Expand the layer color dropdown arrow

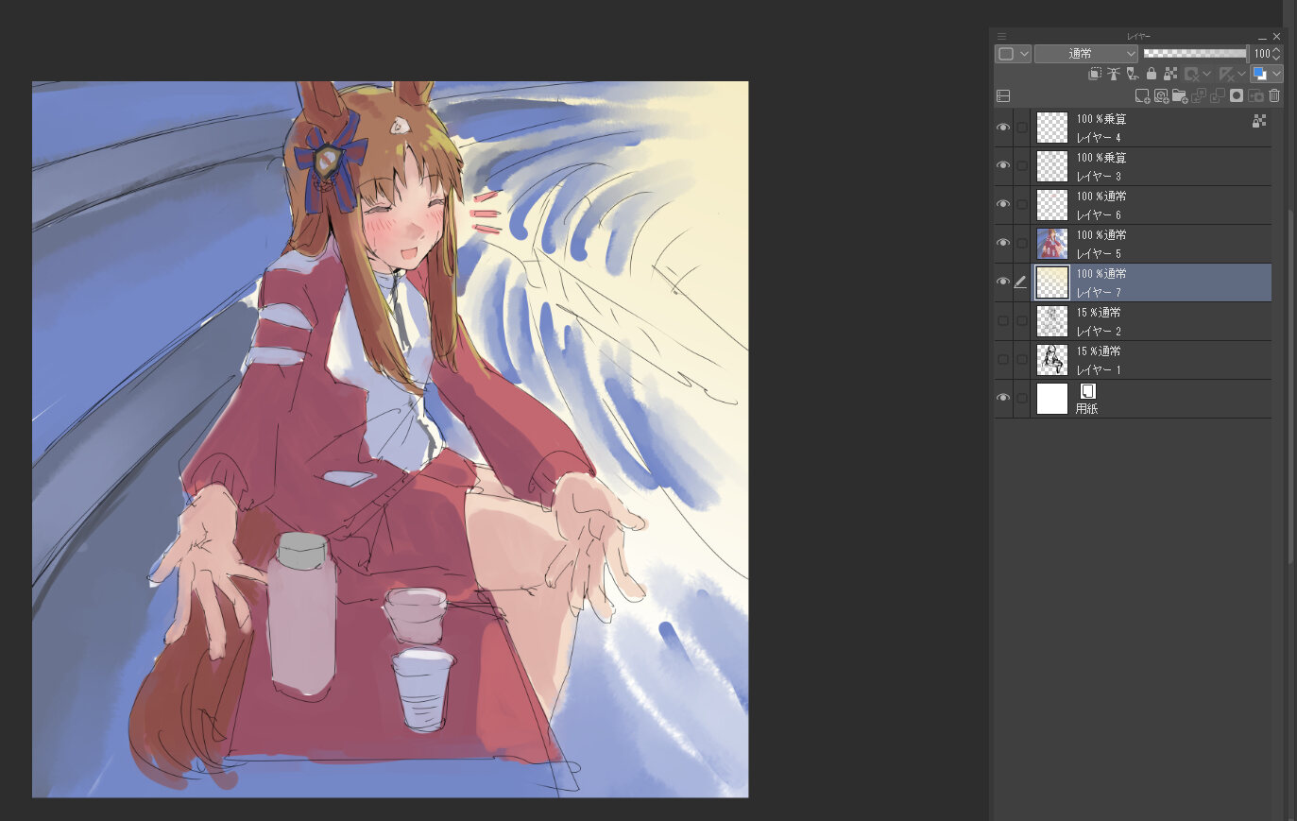[x=1276, y=74]
